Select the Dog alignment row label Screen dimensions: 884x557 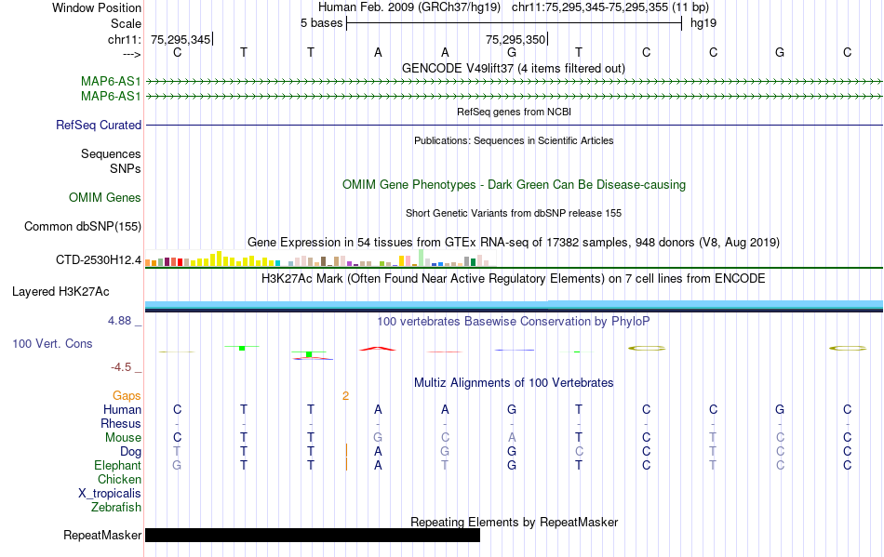pyautogui.click(x=130, y=451)
